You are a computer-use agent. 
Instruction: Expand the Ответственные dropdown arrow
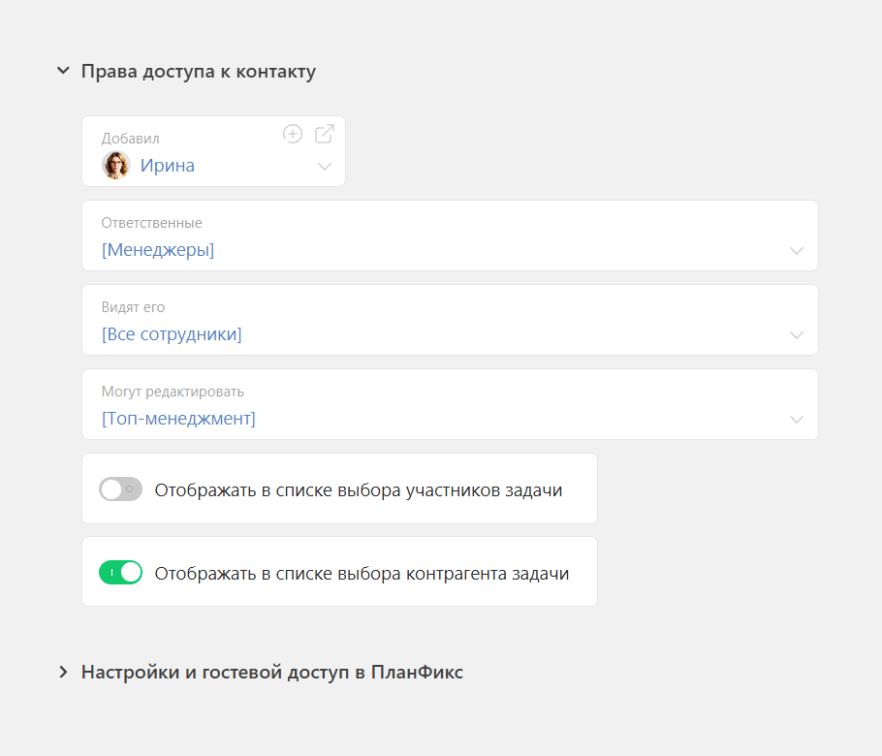pyautogui.click(x=797, y=251)
